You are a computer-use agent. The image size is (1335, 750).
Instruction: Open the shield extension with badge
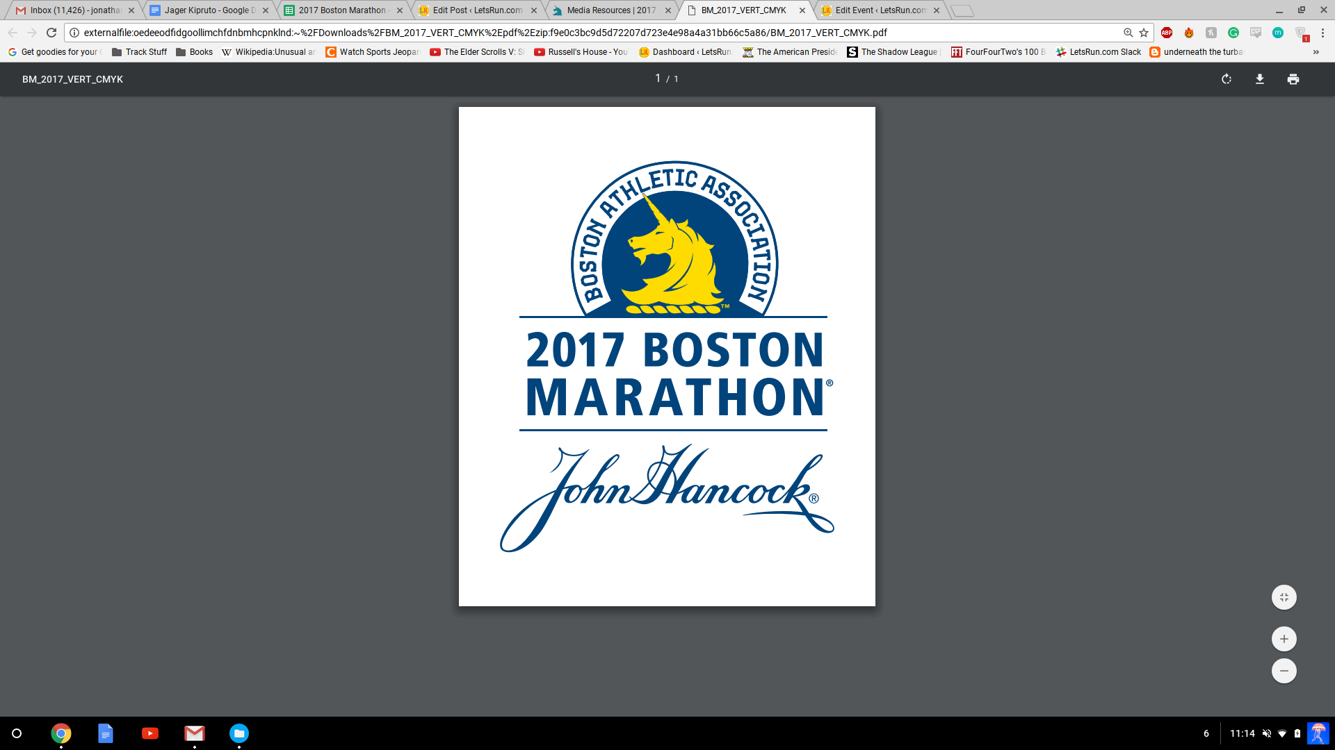[x=1301, y=33]
